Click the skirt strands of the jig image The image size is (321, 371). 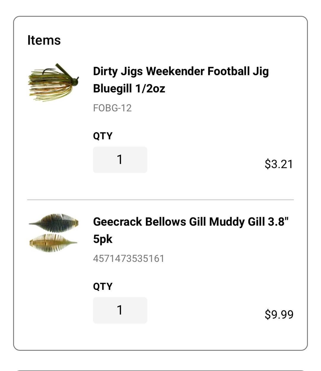(45, 88)
